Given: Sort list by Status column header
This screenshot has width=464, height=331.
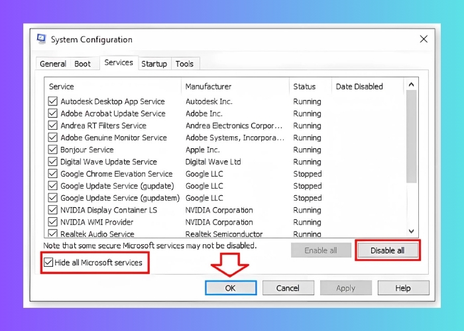Looking at the screenshot, I should pyautogui.click(x=304, y=87).
